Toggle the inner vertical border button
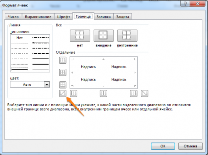 pos(104,93)
